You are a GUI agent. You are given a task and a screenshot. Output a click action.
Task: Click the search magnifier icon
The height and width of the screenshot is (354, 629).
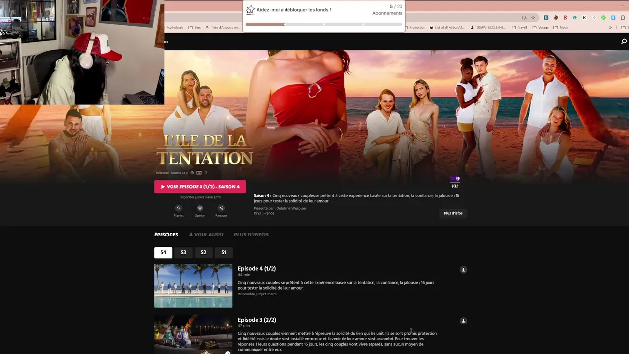click(624, 42)
